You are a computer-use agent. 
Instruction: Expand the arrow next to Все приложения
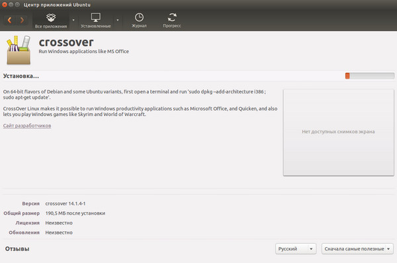pyautogui.click(x=73, y=20)
